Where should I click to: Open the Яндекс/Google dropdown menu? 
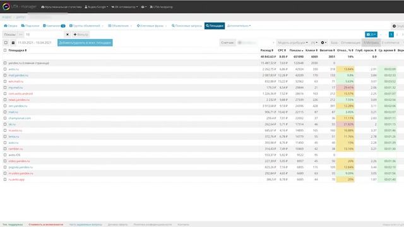[x=97, y=7]
